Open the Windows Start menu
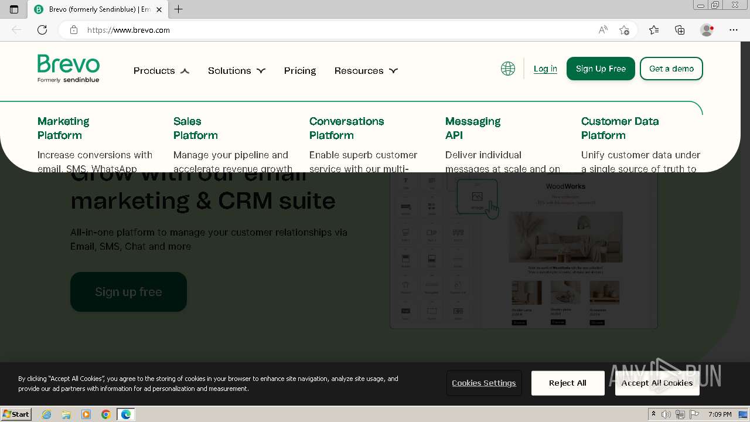 click(x=16, y=414)
